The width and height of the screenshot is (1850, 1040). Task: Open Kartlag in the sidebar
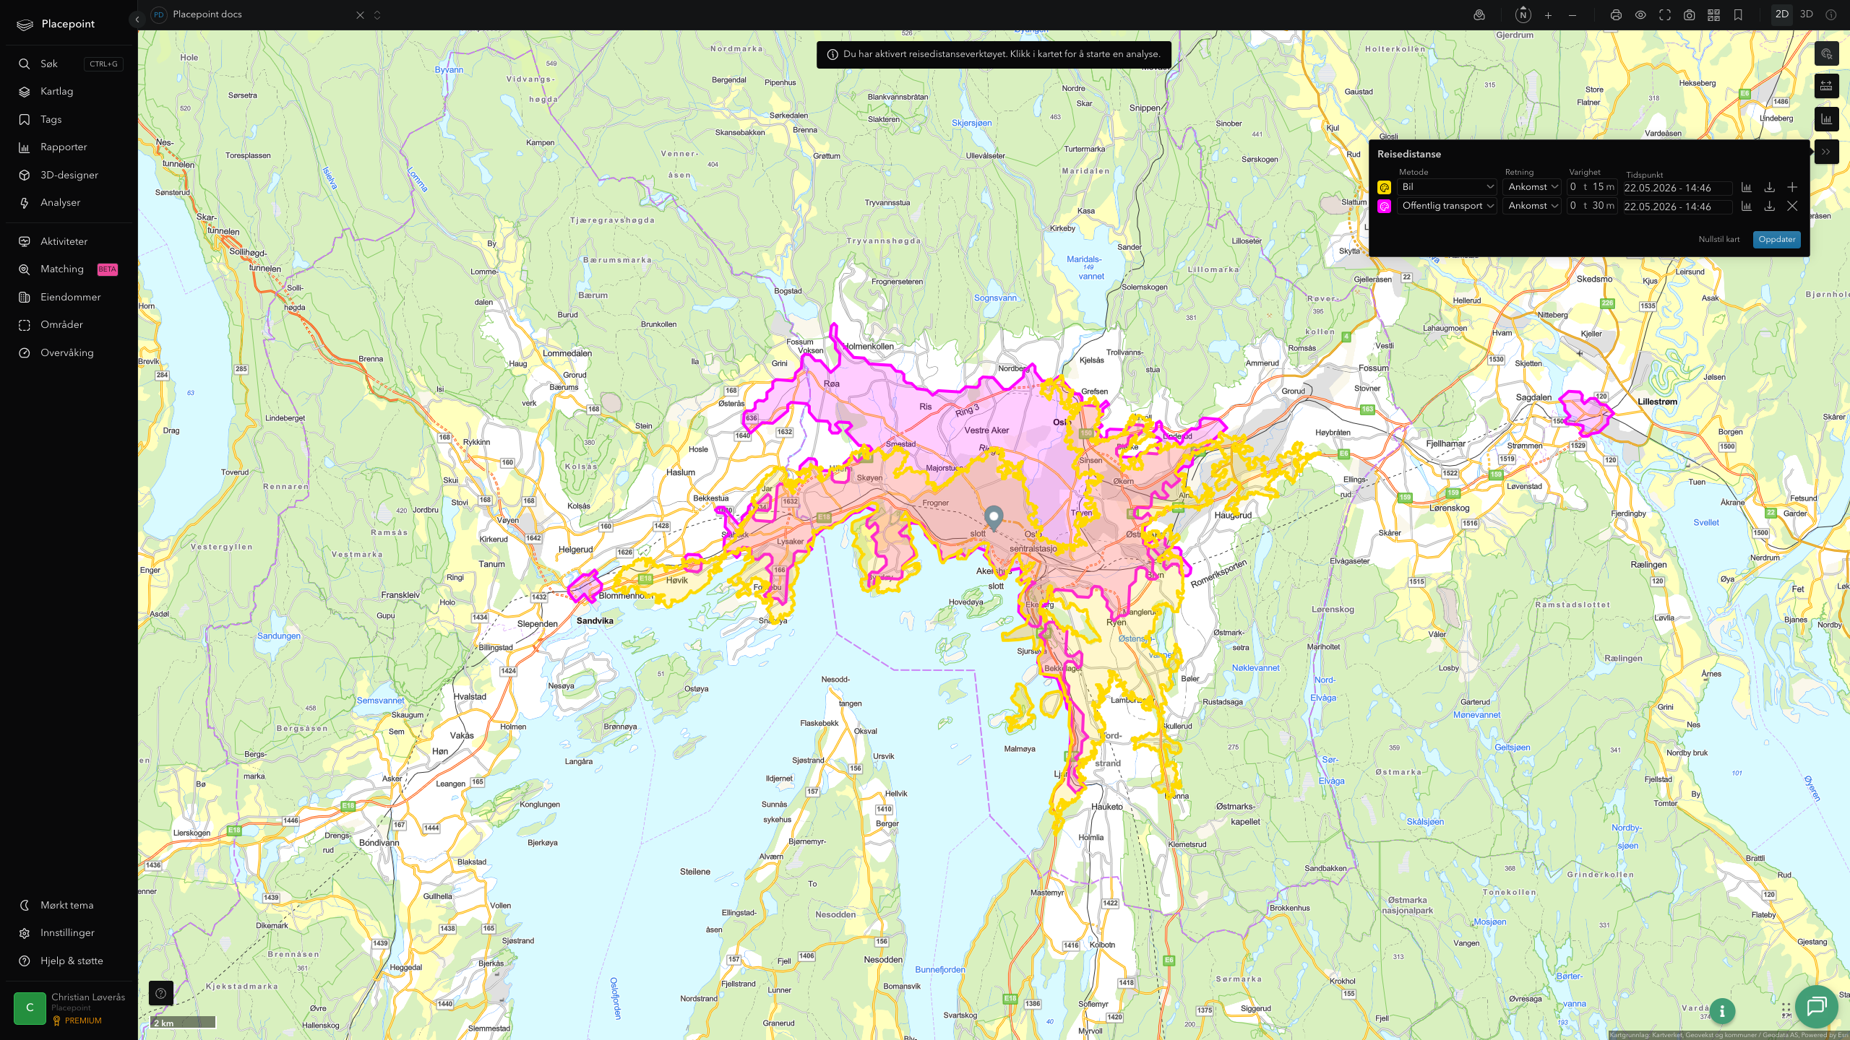click(69, 92)
